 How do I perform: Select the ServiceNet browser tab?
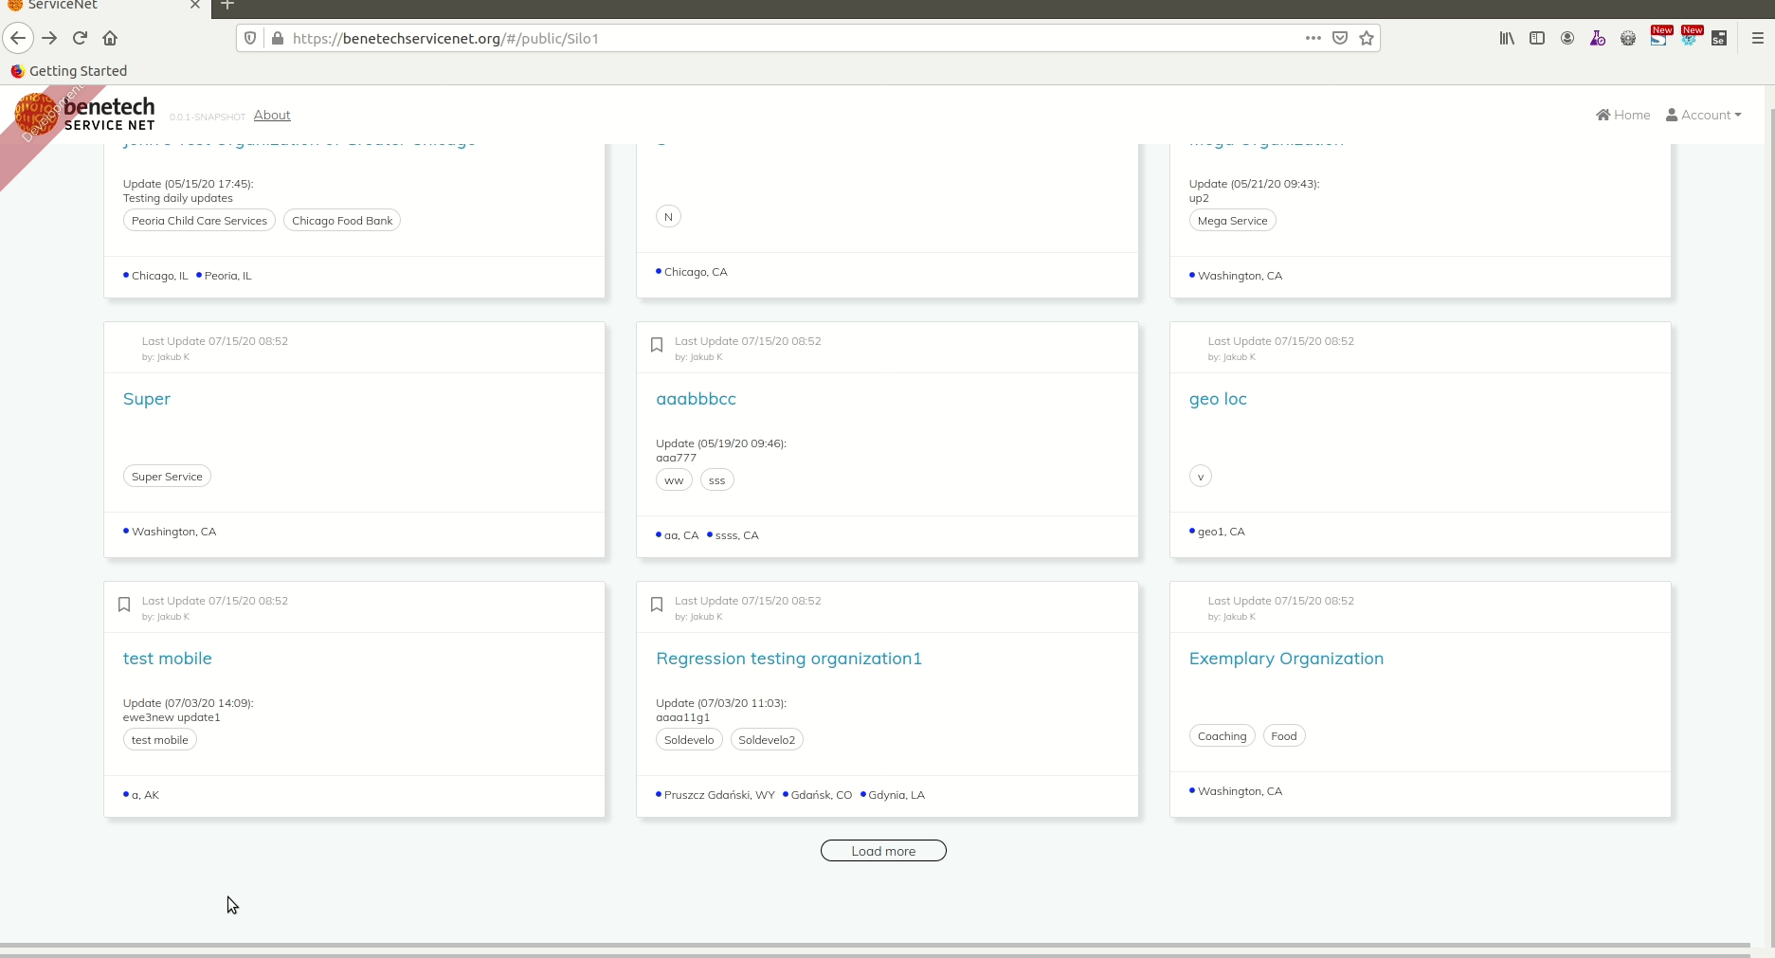point(95,6)
